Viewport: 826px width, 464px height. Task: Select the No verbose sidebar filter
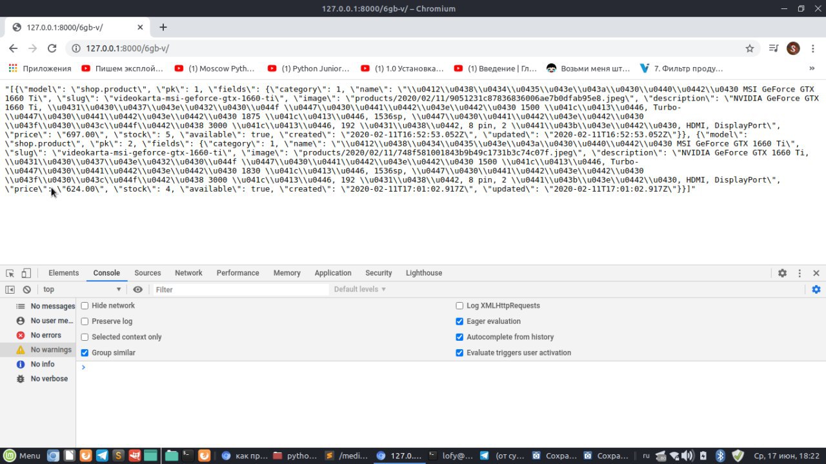[x=38, y=379]
